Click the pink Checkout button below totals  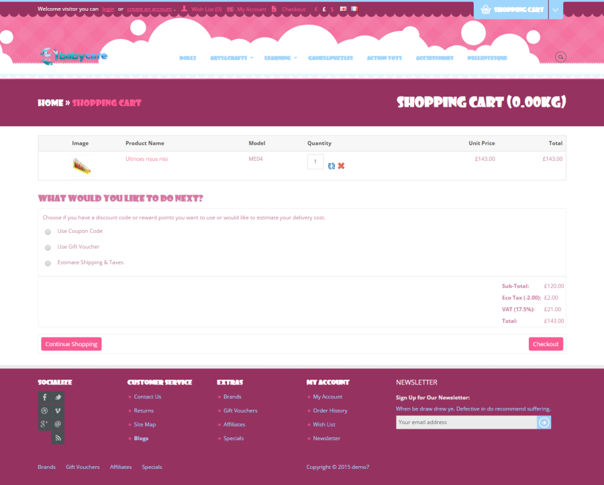(x=546, y=344)
